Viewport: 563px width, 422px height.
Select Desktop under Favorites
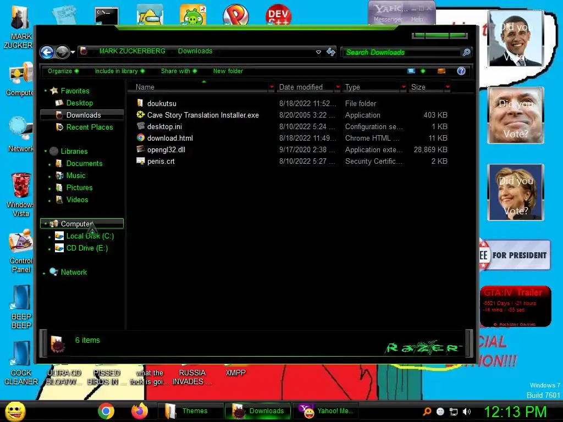tap(80, 103)
